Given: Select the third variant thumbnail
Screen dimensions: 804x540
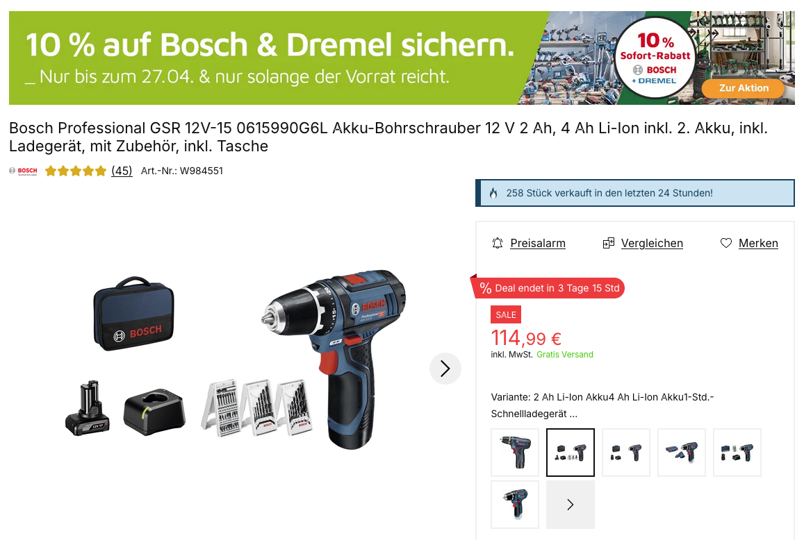Looking at the screenshot, I should (x=626, y=453).
